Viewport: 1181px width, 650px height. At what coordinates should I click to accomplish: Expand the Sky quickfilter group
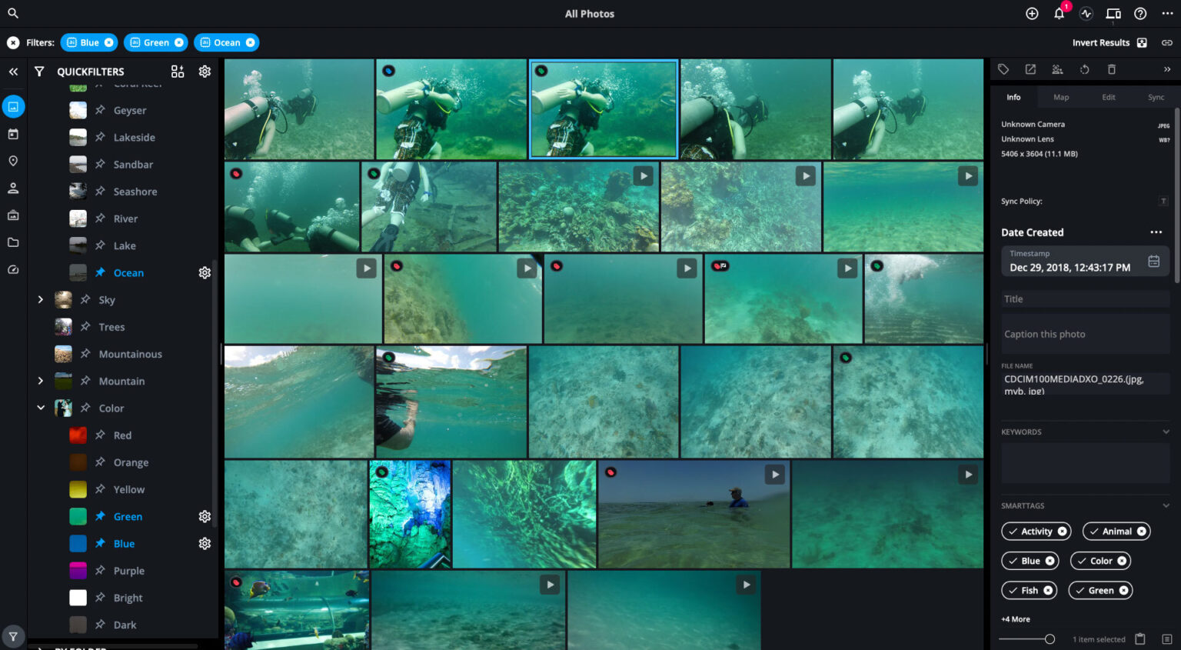[41, 299]
